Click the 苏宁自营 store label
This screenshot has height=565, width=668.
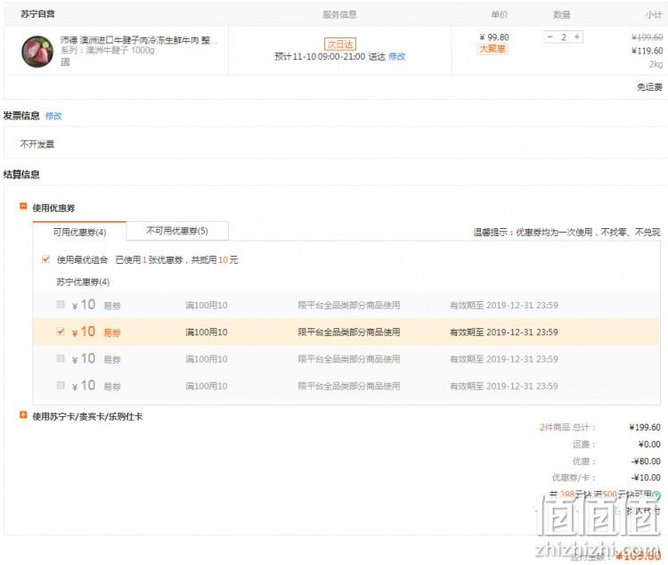pos(38,13)
